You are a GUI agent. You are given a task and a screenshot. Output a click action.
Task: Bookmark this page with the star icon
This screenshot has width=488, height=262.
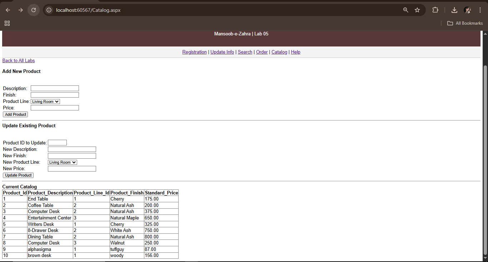click(x=417, y=10)
